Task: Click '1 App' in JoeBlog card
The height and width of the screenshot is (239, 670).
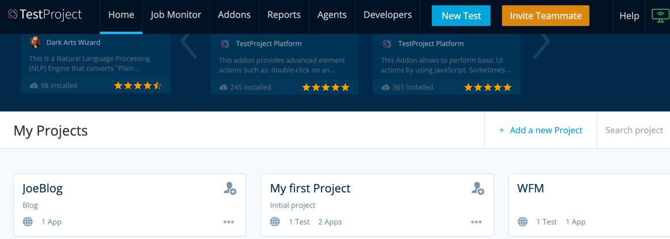Action: [x=52, y=222]
